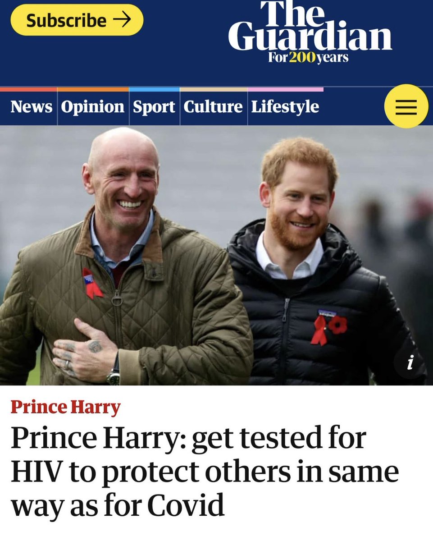Click the arrow inside the Subscribe button
The width and height of the screenshot is (433, 541).
tap(121, 20)
